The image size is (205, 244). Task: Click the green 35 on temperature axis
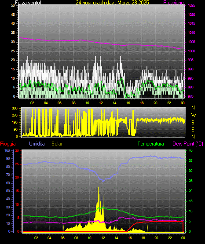click(x=190, y=160)
